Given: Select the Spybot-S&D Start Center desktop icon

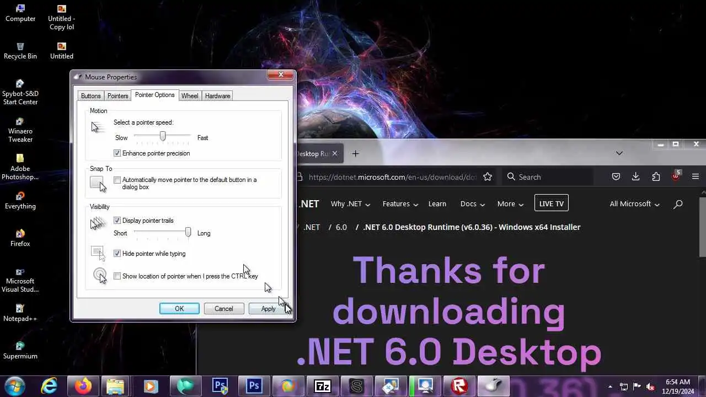Looking at the screenshot, I should click(x=20, y=92).
